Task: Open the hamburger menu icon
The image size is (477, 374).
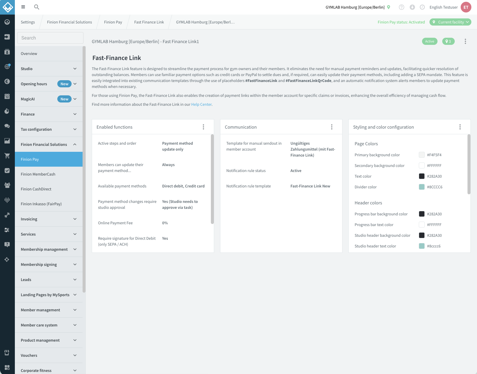Action: click(x=23, y=7)
